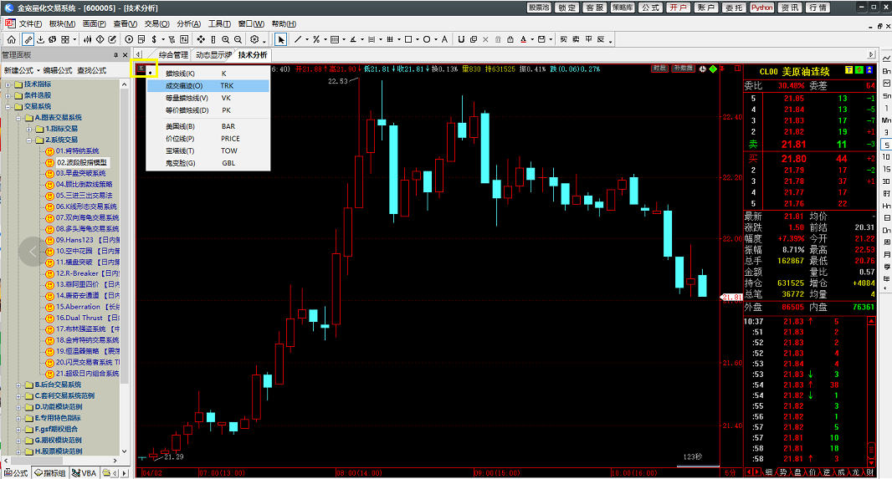This screenshot has height=479, width=892.
Task: Open the dropdown arrow next to the dollar icon
Action: 163,40
